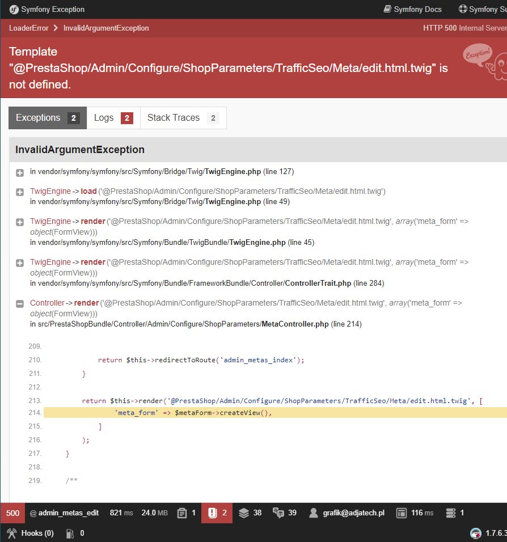This screenshot has width=507, height=542.
Task: Click code line 210 redirectToRoute statement
Action: 201,360
